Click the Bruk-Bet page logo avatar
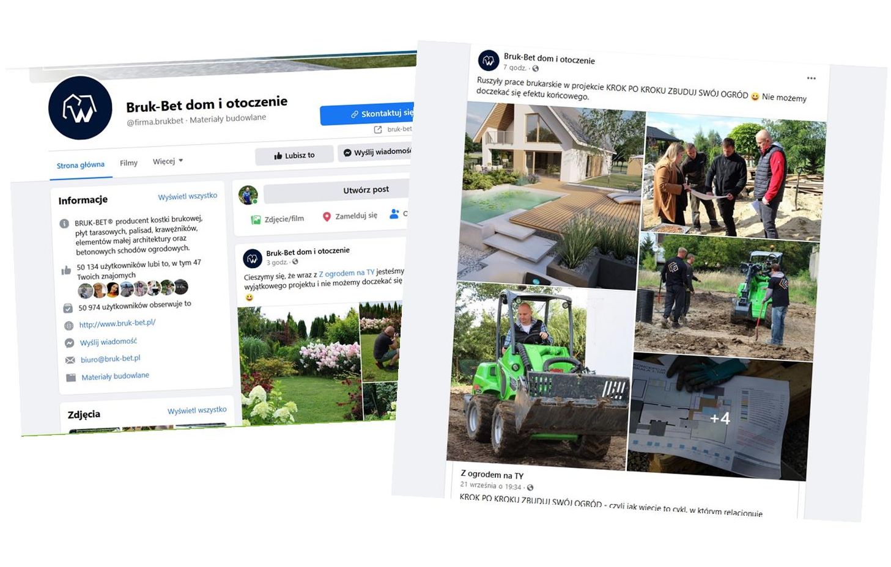Screen dimensions: 891x567 tap(80, 108)
